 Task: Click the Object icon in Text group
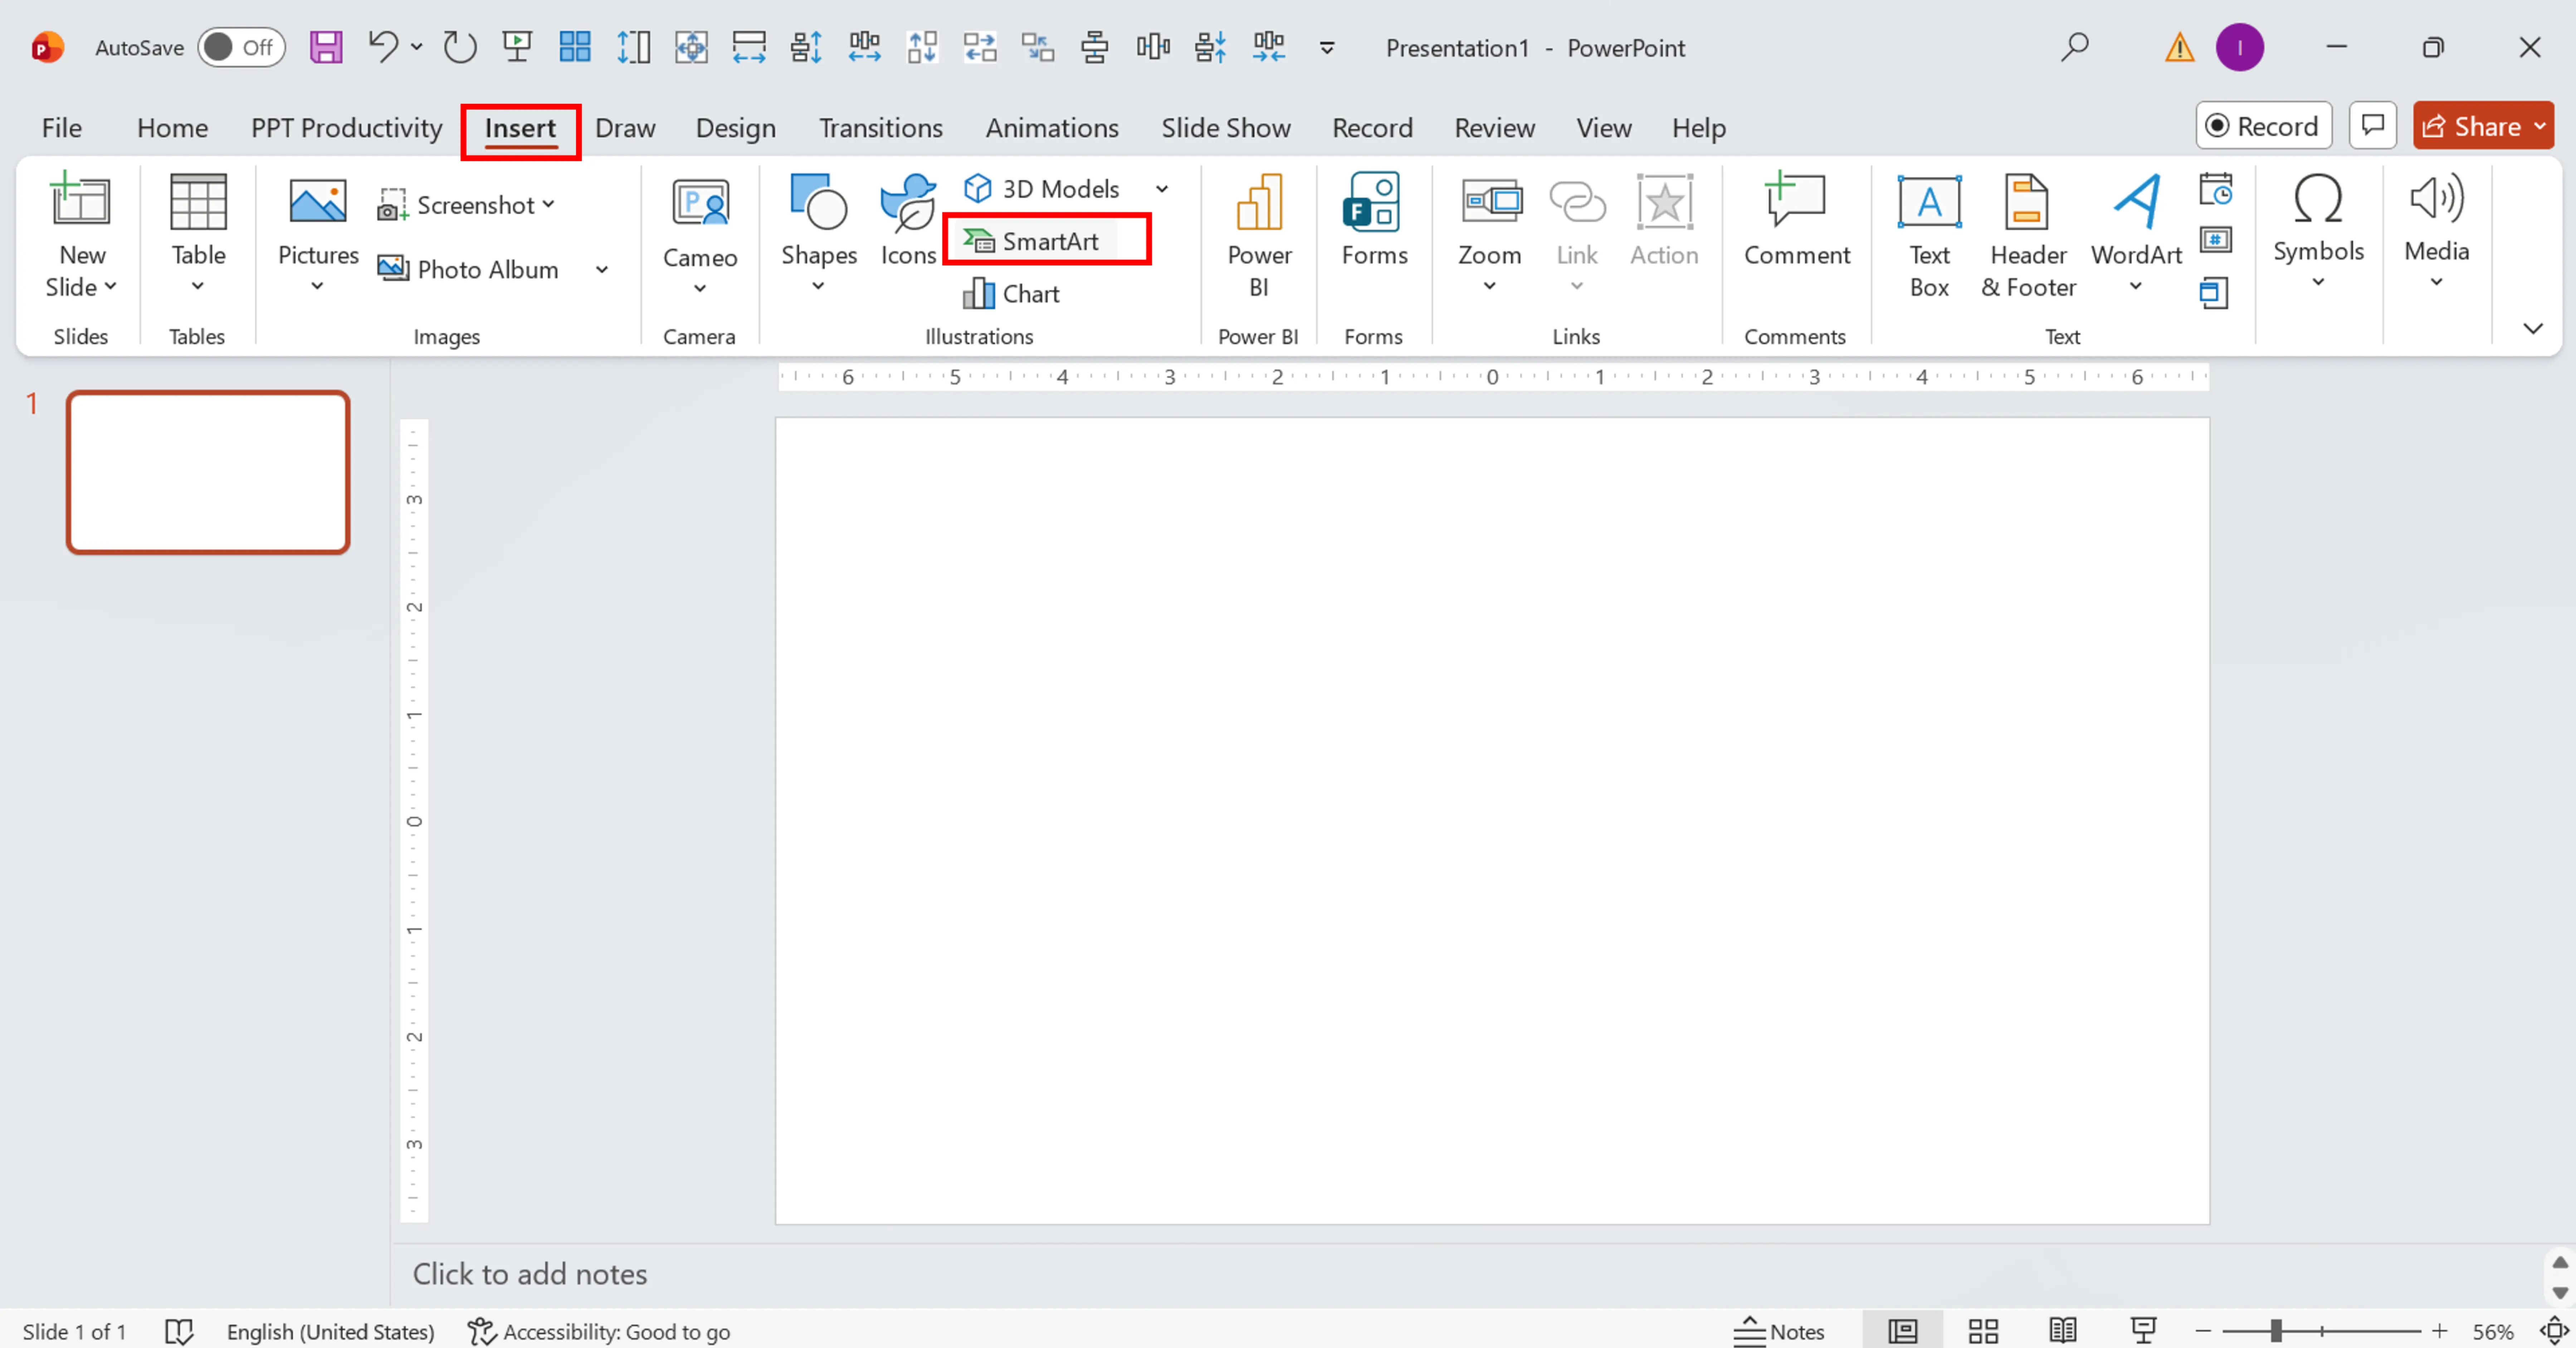[x=2214, y=293]
